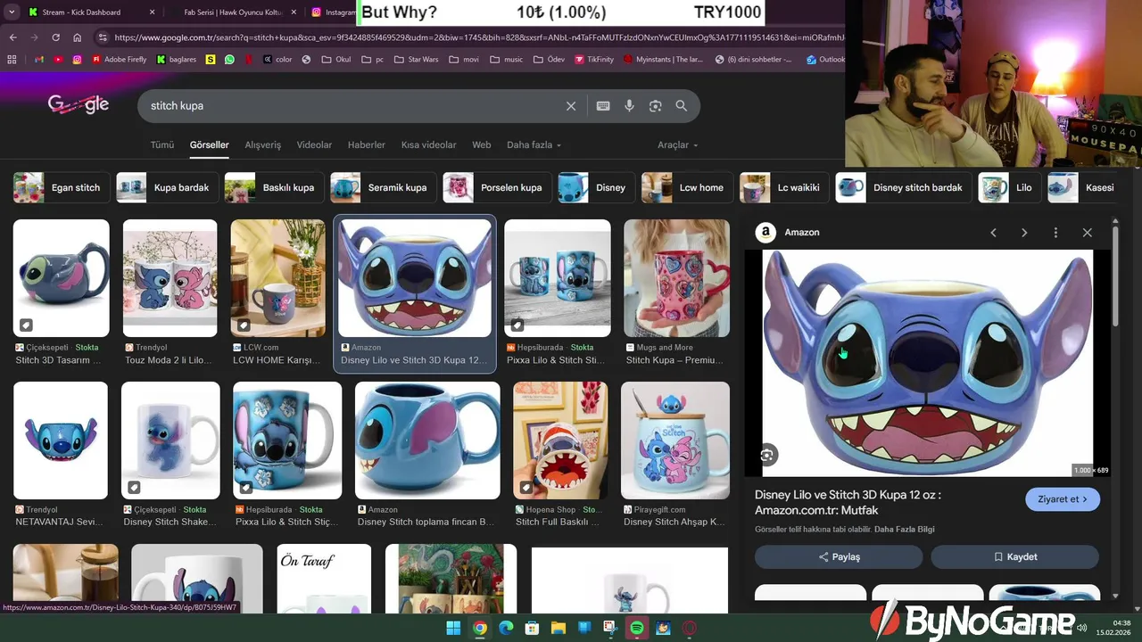Go to next image in preview panel

point(1024,233)
